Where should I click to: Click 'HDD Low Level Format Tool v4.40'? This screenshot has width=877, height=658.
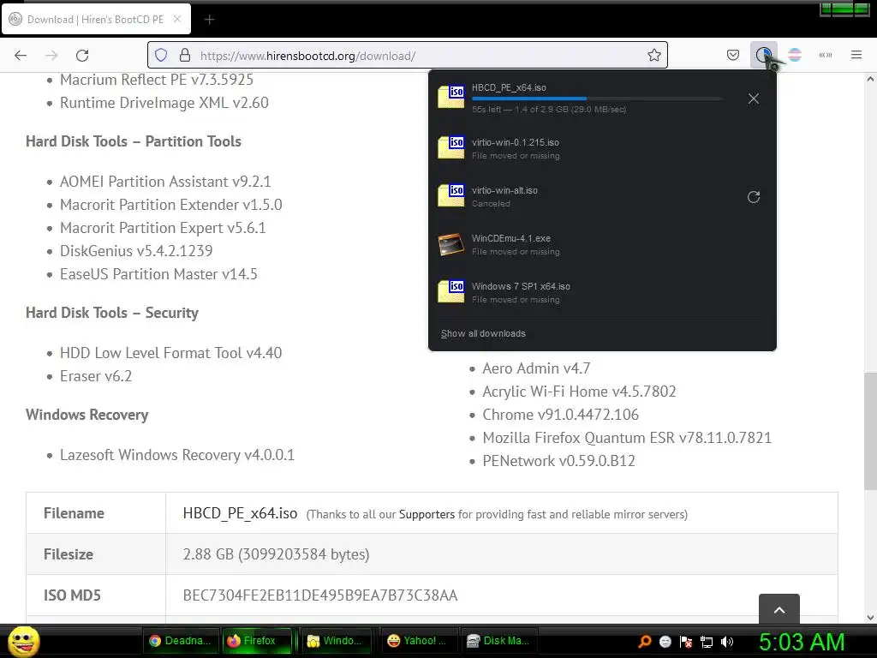(x=170, y=353)
